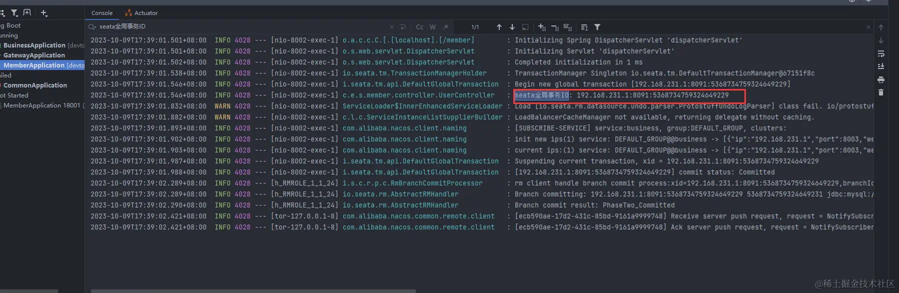The image size is (899, 293).
Task: Clear all console output with trash icon
Action: pyautogui.click(x=881, y=92)
